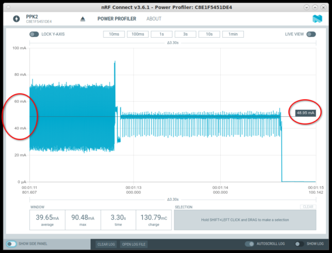Switch to the Power Profiler tab

point(117,19)
